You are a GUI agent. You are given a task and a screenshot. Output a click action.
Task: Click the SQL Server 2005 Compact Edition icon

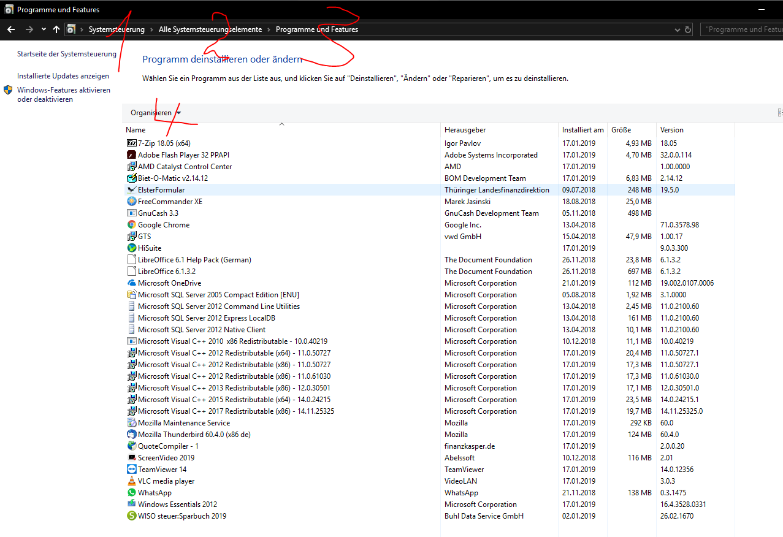tap(131, 295)
